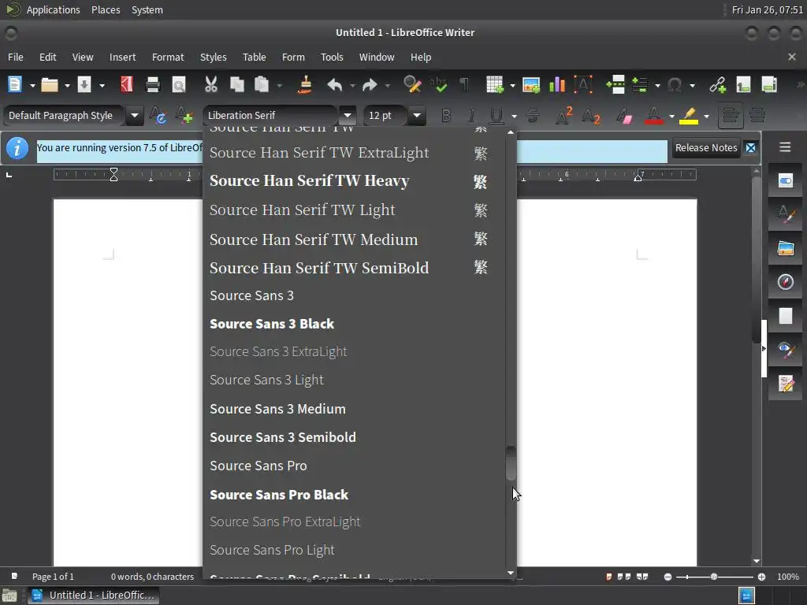Toggle formatting marks pilcrow
Viewport: 807px width, 605px height.
[x=464, y=84]
